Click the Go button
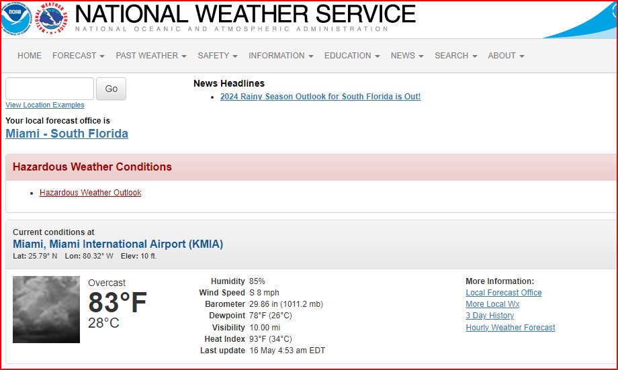 coord(111,89)
